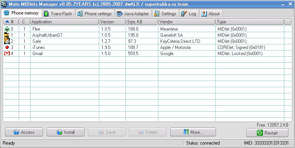
Task: Select the AsphaltUrbanGT application name
Action: [47, 35]
